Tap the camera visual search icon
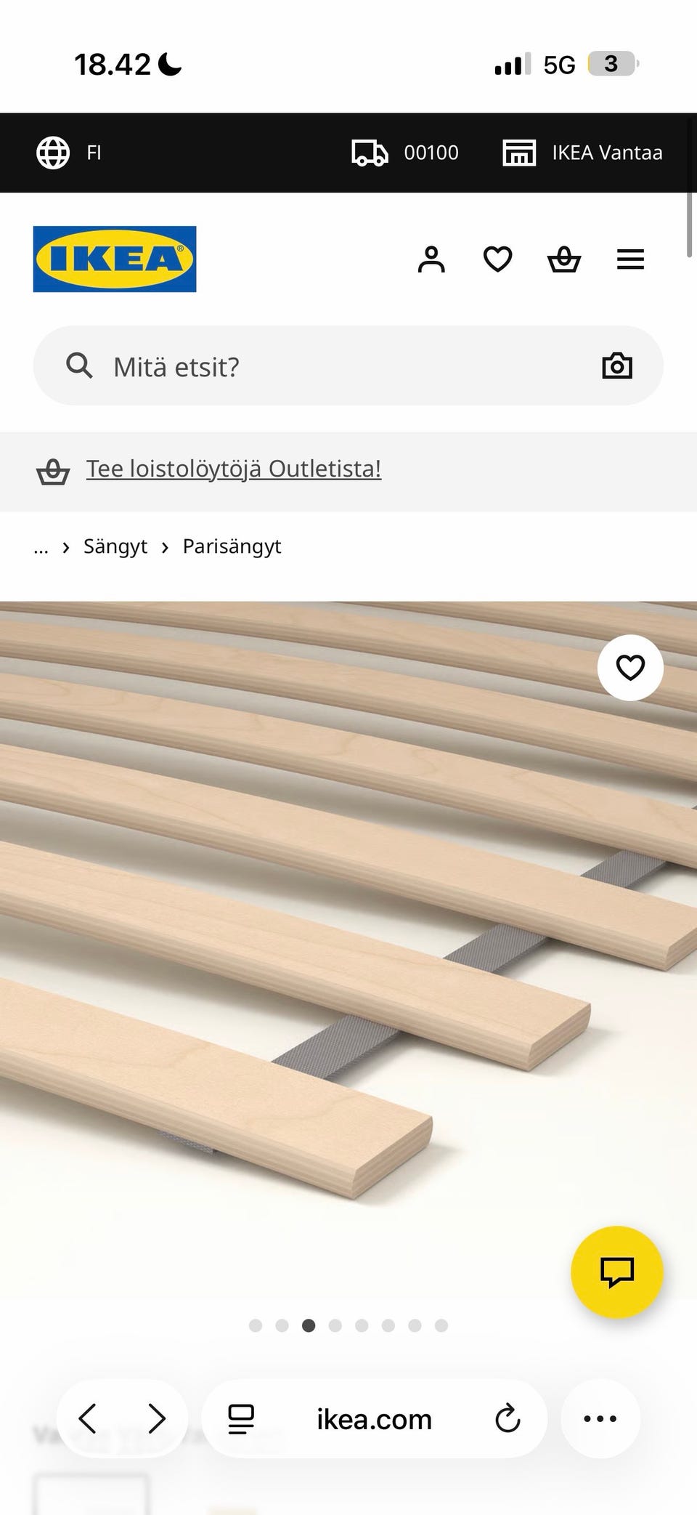 (617, 365)
